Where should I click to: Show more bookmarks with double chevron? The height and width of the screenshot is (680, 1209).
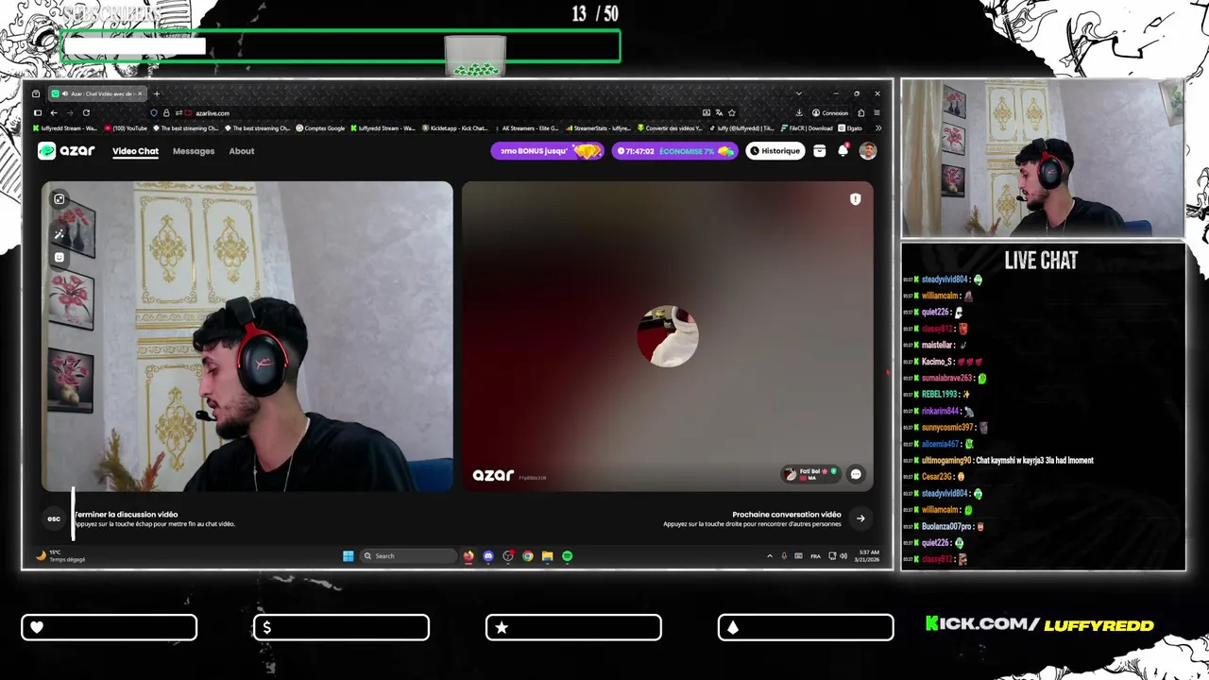click(x=878, y=128)
